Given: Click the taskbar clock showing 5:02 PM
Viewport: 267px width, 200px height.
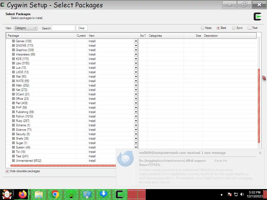Looking at the screenshot, I should click(254, 194).
